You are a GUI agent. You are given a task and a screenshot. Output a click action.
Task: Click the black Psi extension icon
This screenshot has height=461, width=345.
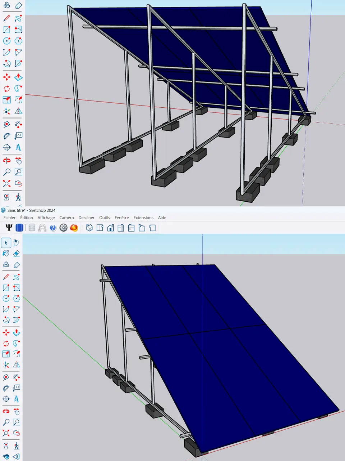click(x=9, y=228)
